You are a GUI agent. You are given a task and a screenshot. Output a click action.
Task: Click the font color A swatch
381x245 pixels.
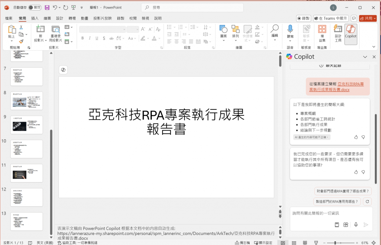[154, 38]
